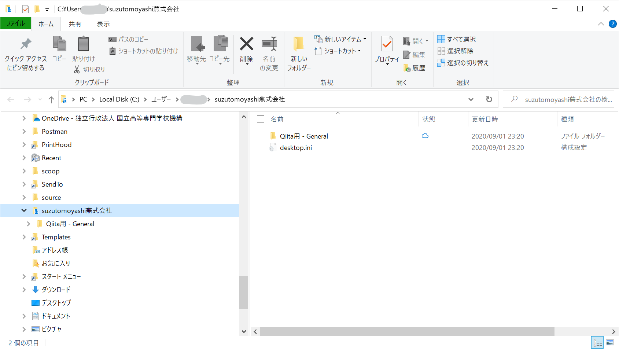Image resolution: width=619 pixels, height=349 pixels.
Task: Open Explorer help question mark
Action: tap(612, 24)
